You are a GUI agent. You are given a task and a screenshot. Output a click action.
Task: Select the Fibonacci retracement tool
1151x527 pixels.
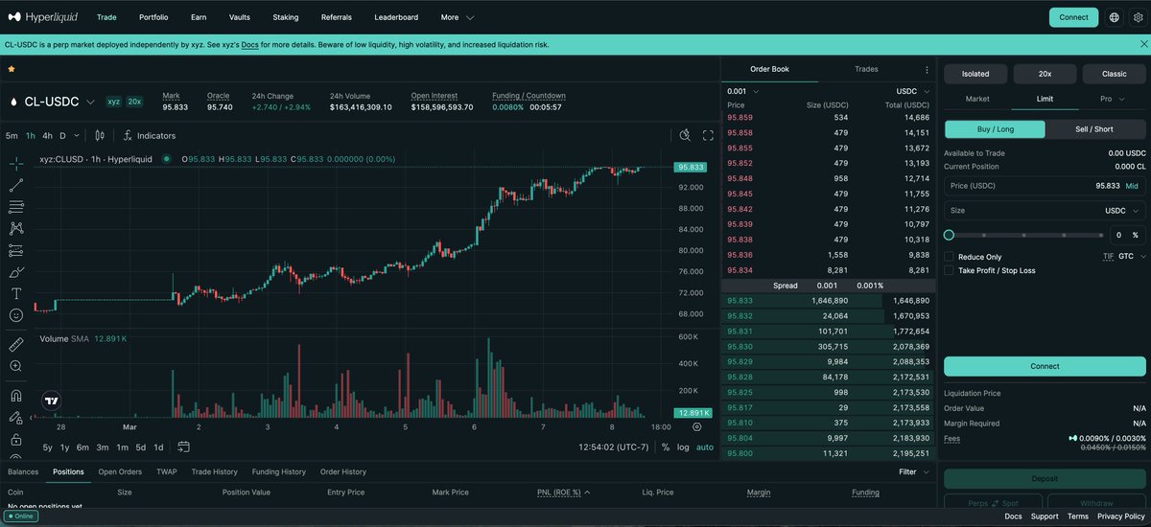click(16, 206)
